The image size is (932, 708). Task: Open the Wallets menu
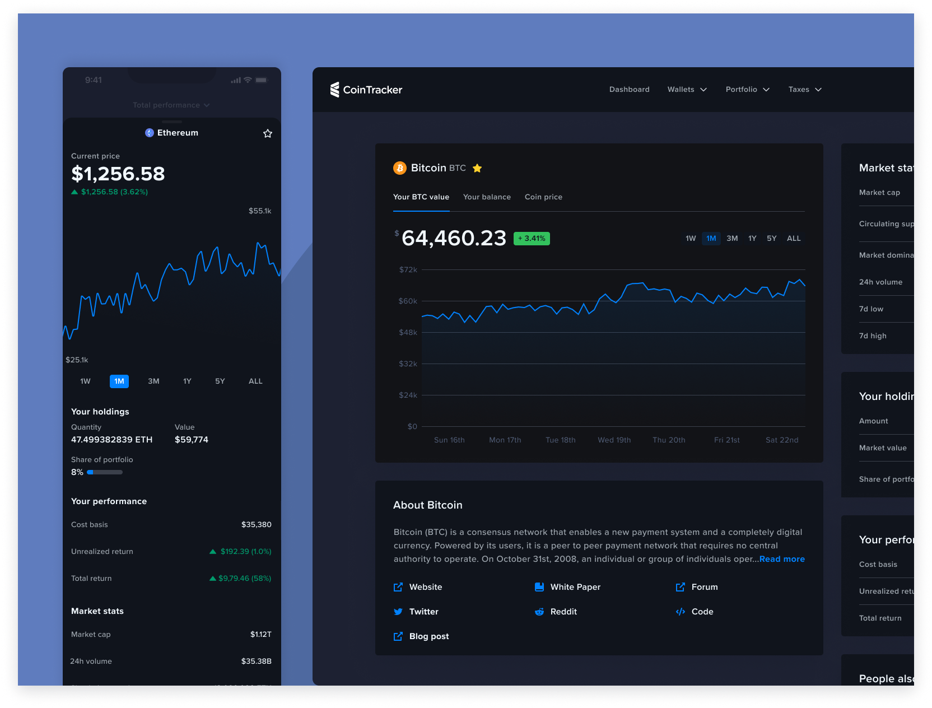click(x=687, y=90)
